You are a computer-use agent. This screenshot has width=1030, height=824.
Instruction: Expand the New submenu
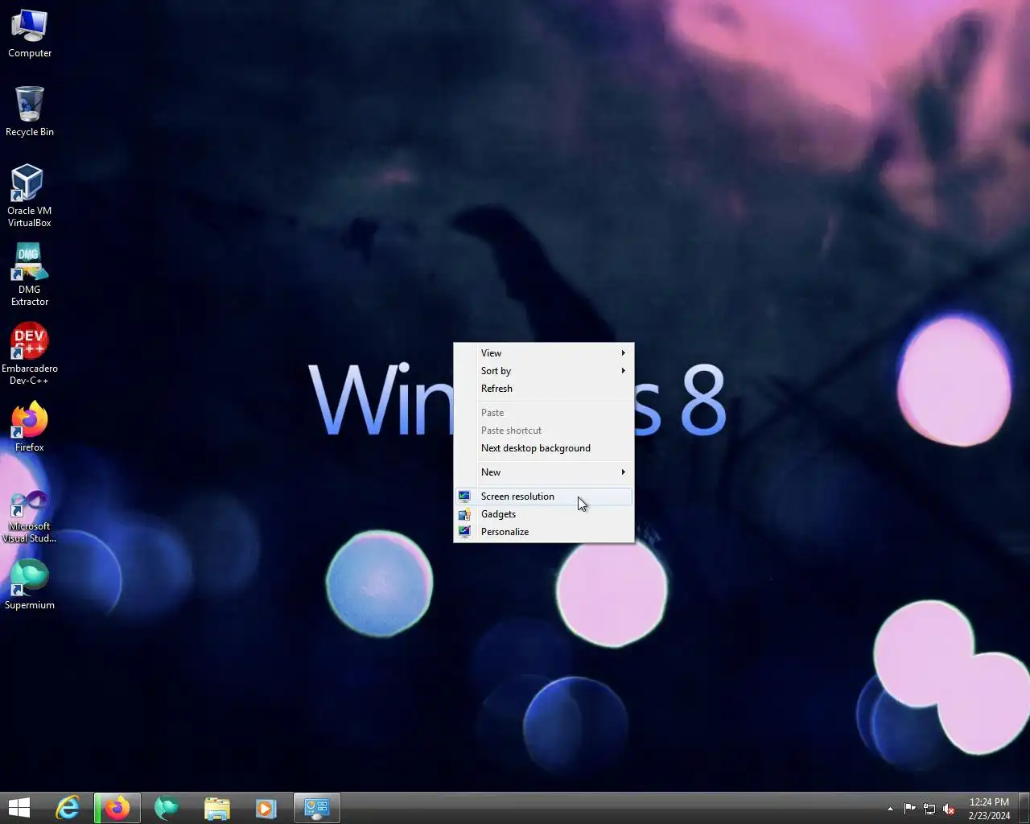[544, 472]
